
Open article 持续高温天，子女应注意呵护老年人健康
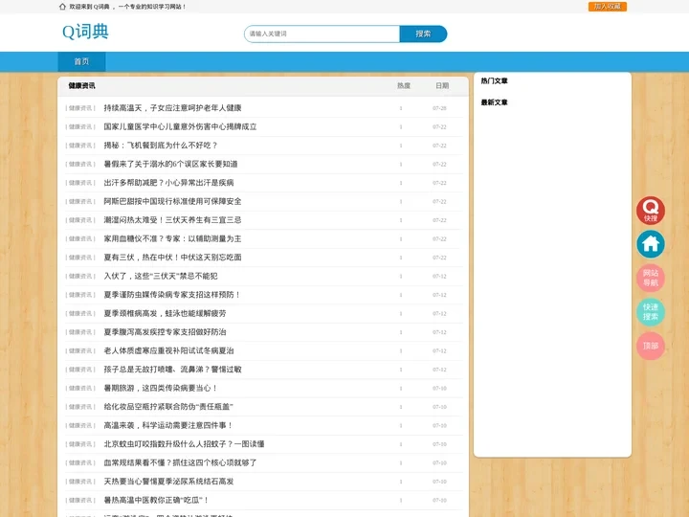(x=172, y=107)
